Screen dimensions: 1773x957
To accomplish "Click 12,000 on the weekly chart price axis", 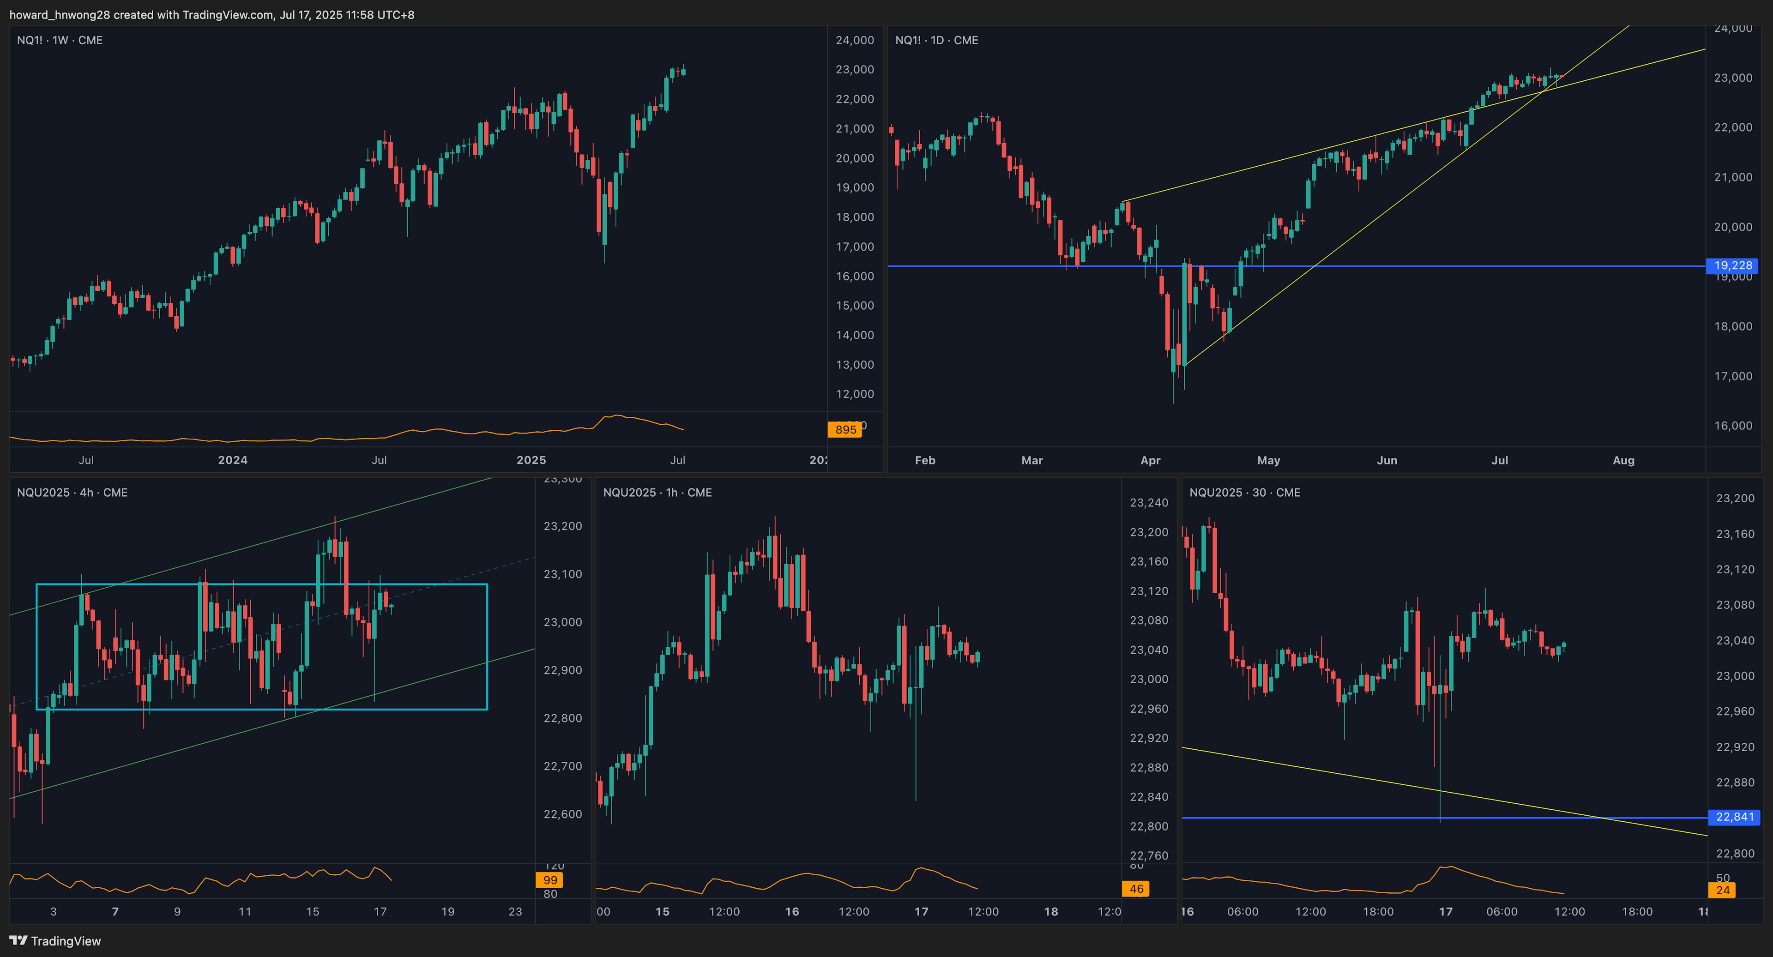I will [855, 394].
